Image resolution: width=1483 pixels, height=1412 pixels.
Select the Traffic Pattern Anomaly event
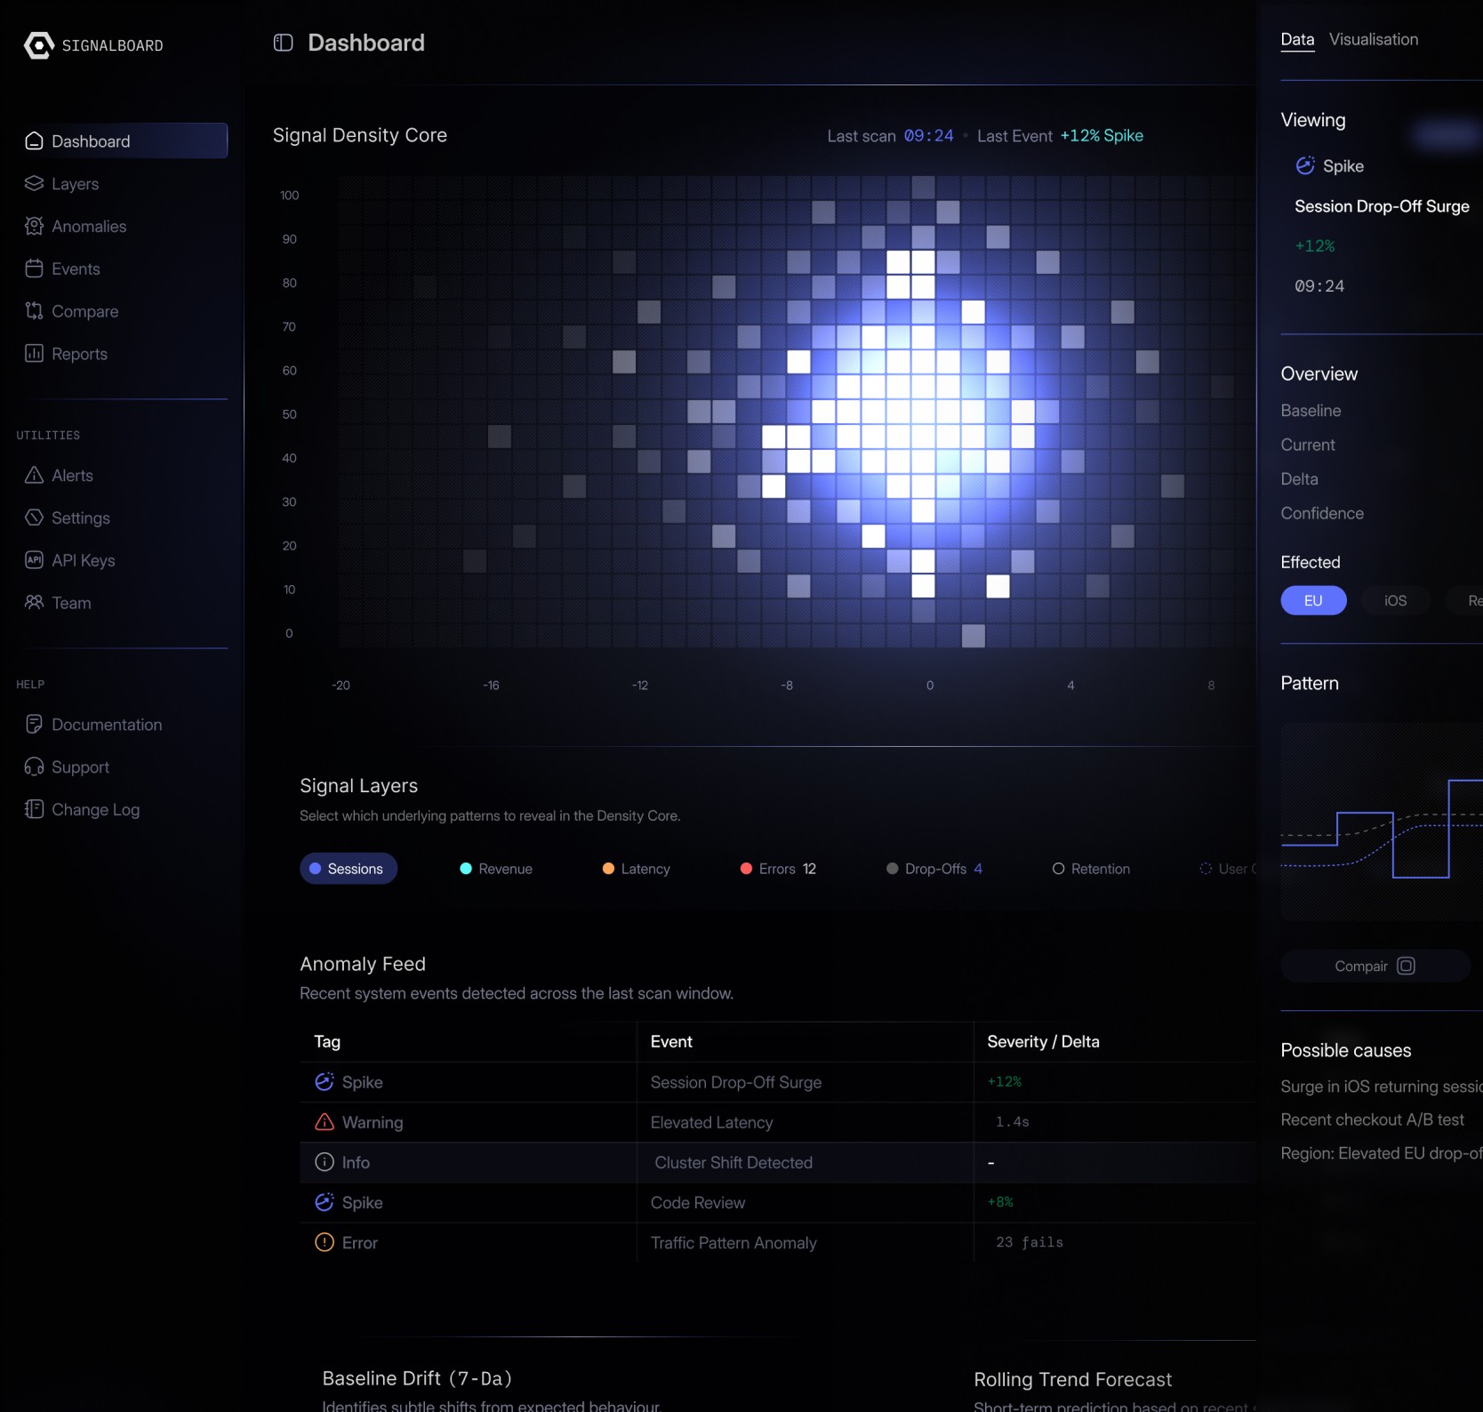pyautogui.click(x=733, y=1243)
